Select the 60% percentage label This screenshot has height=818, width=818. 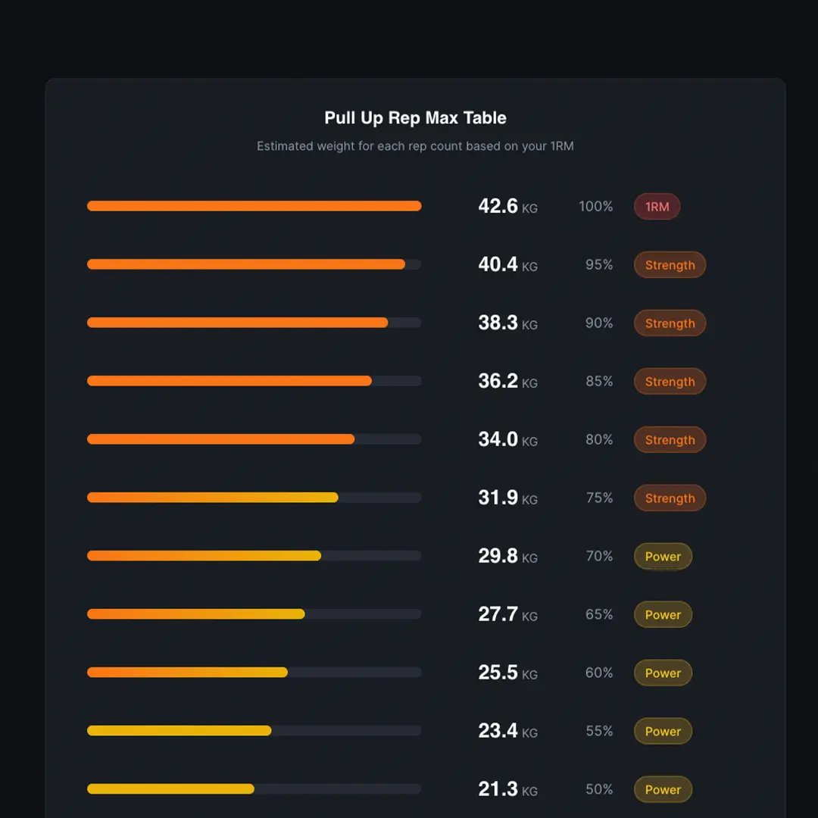pyautogui.click(x=598, y=673)
